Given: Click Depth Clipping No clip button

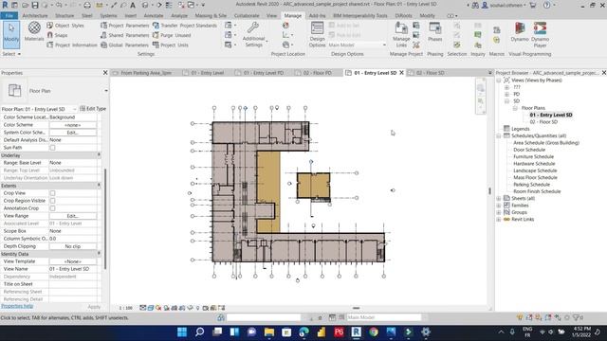Looking at the screenshot, I should click(73, 246).
